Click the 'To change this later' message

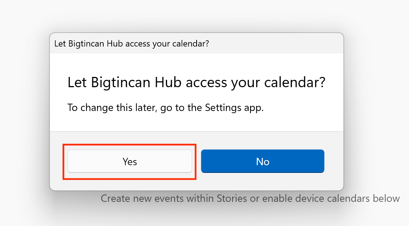click(166, 108)
